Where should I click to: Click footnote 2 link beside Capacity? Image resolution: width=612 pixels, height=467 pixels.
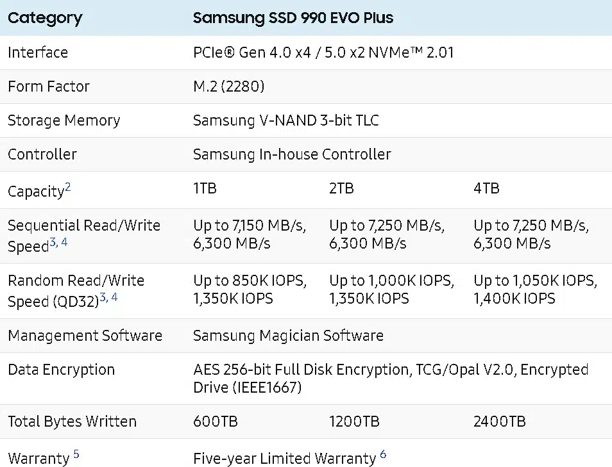point(68,187)
